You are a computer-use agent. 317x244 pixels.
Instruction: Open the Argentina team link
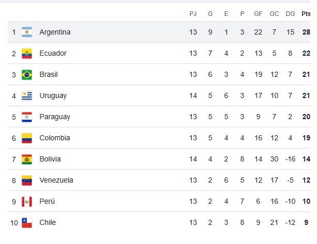[55, 32]
